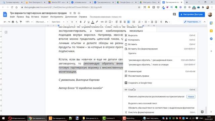Open the Файл menu
The height and width of the screenshot is (121, 215).
click(12, 17)
